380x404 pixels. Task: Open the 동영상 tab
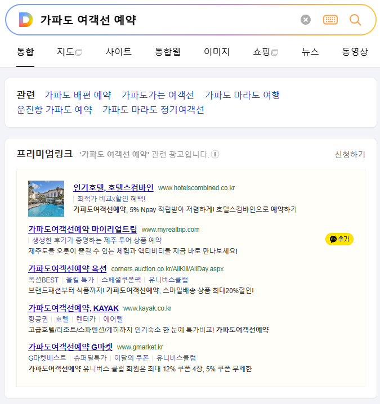355,52
